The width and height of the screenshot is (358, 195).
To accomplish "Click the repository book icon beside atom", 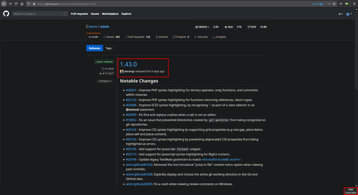I will pyautogui.click(x=87, y=27).
